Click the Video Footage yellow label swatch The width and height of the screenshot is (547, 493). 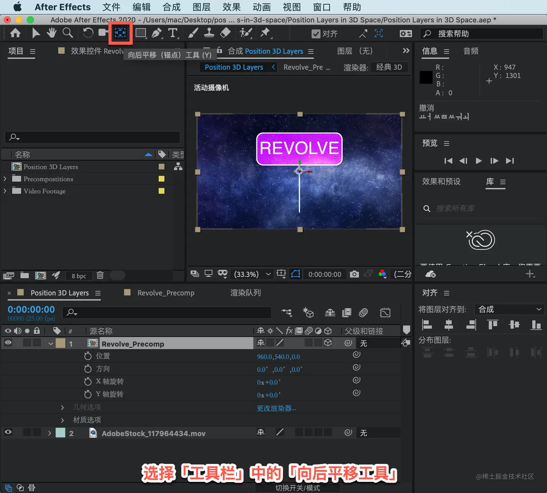pos(161,191)
